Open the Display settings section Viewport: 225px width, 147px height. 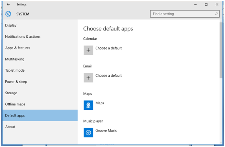pyautogui.click(x=11, y=25)
